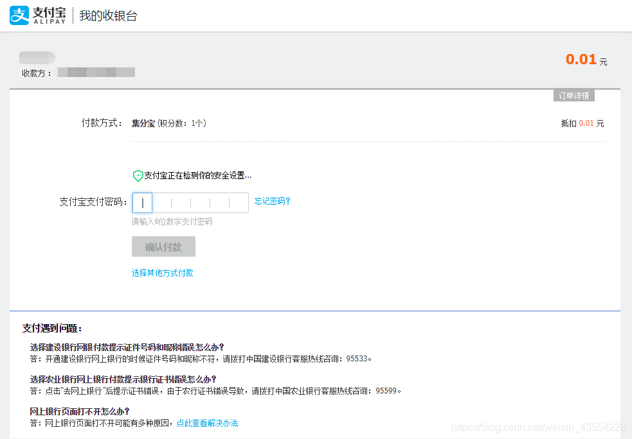This screenshot has width=632, height=439.
Task: Click the Alipay logo icon
Action: tap(19, 15)
